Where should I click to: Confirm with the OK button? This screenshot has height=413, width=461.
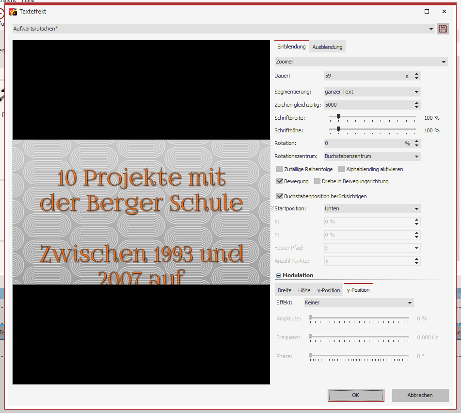click(x=355, y=395)
